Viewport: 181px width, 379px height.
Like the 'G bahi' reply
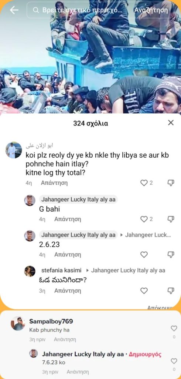coord(144,219)
